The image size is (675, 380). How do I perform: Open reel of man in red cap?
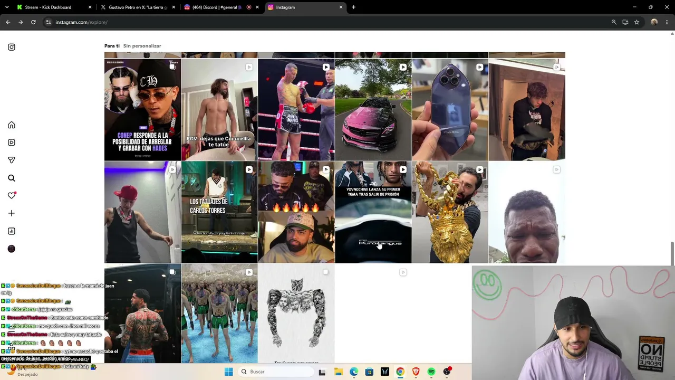tap(142, 212)
